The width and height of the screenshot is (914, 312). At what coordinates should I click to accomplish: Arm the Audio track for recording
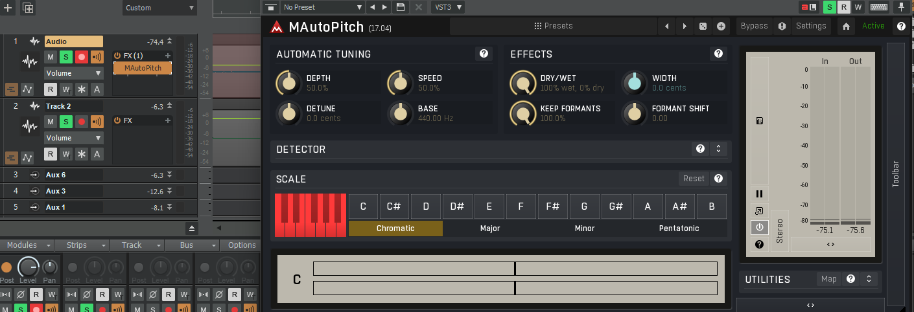82,57
